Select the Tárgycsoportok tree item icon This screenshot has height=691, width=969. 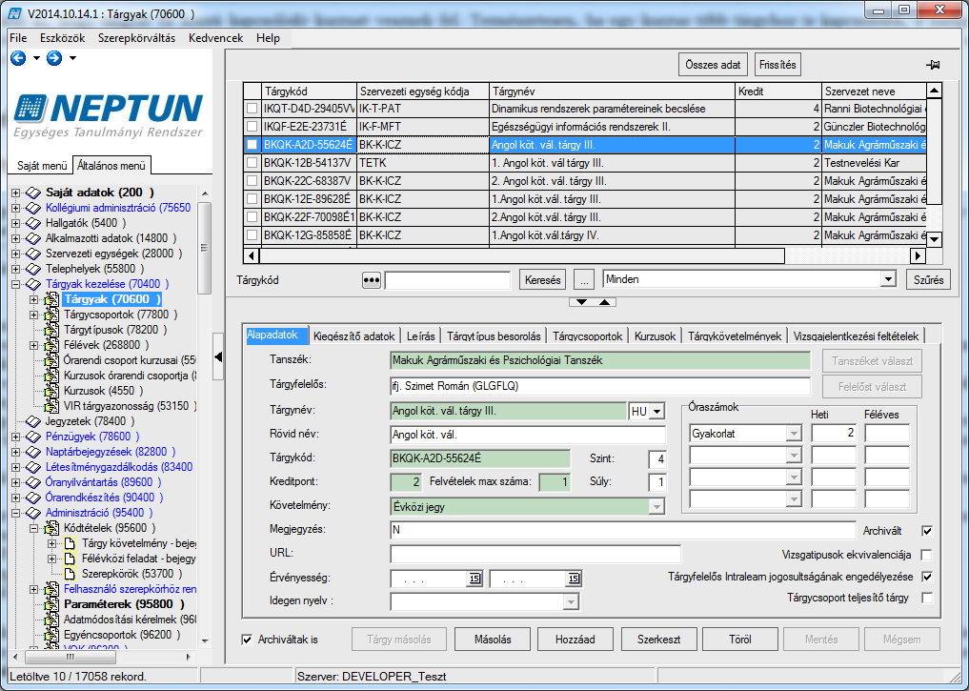click(x=51, y=315)
